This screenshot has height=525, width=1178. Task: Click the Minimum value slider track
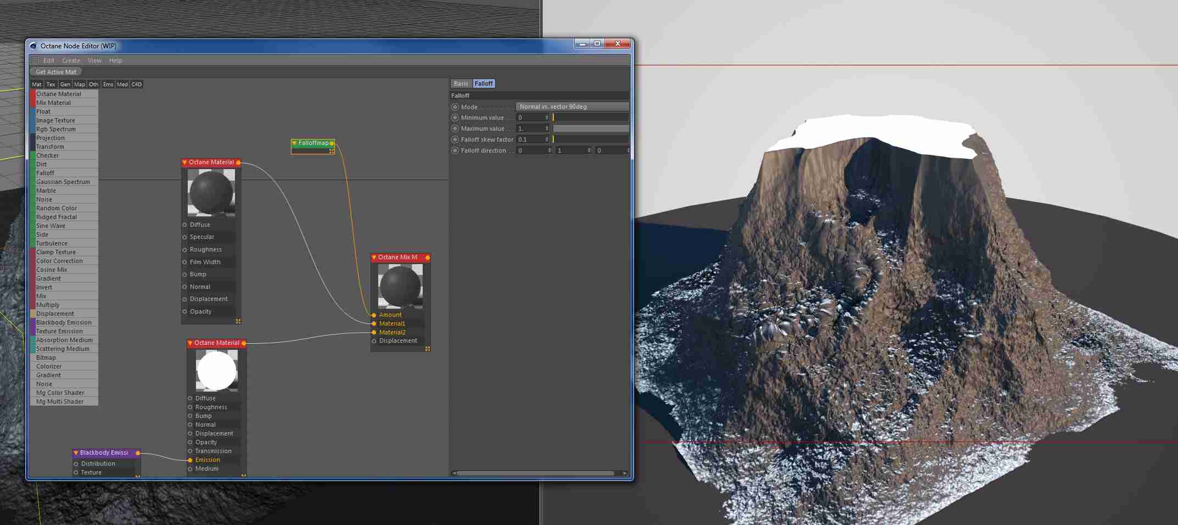pyautogui.click(x=591, y=118)
